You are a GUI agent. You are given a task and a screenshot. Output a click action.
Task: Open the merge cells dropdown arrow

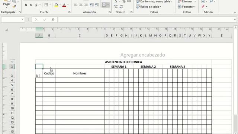pos(108,5)
